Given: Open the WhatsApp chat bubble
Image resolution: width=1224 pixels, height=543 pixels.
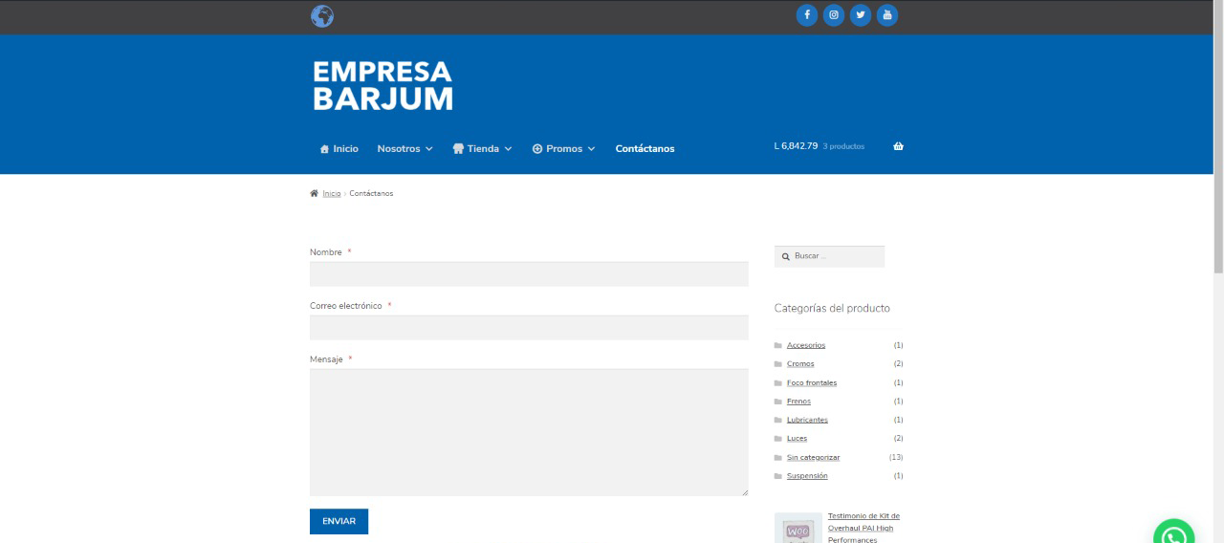Looking at the screenshot, I should pyautogui.click(x=1173, y=533).
